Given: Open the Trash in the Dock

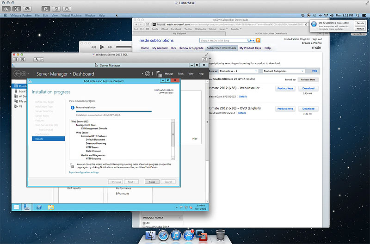Looking at the screenshot, I should (221, 235).
